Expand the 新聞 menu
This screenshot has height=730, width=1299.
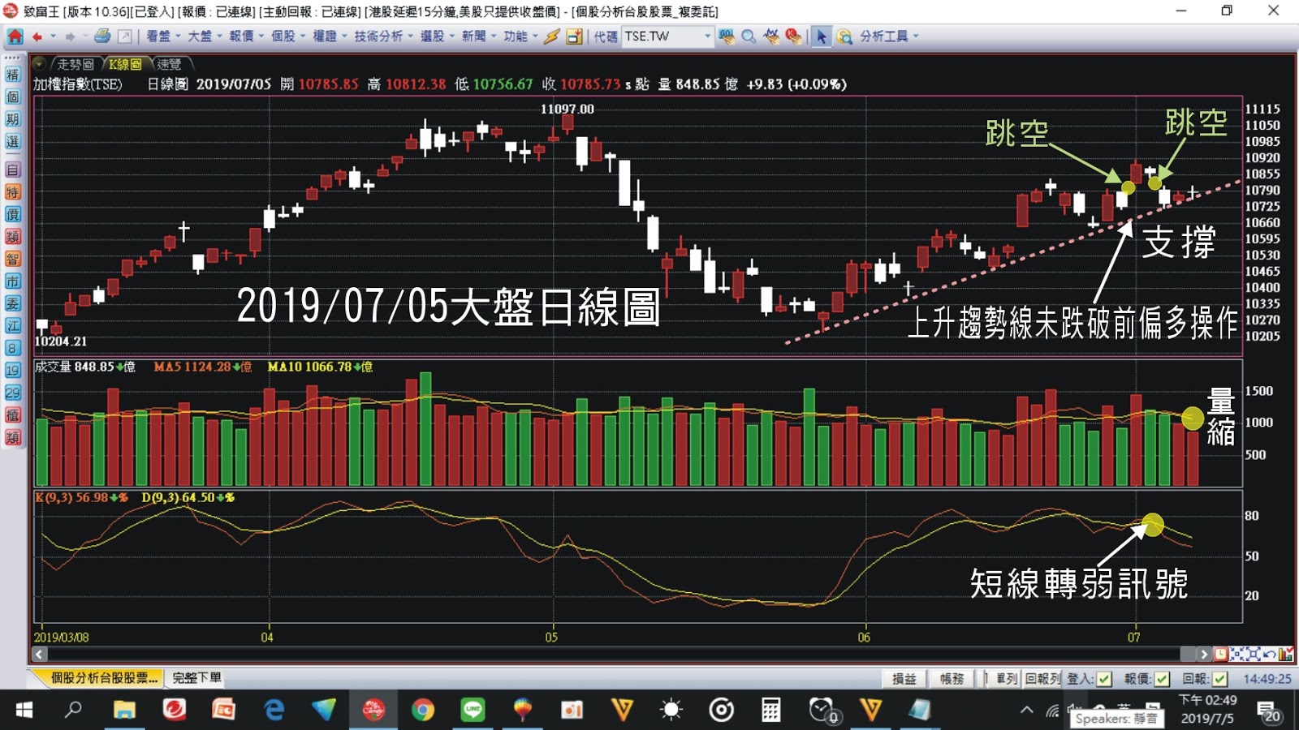pyautogui.click(x=479, y=36)
